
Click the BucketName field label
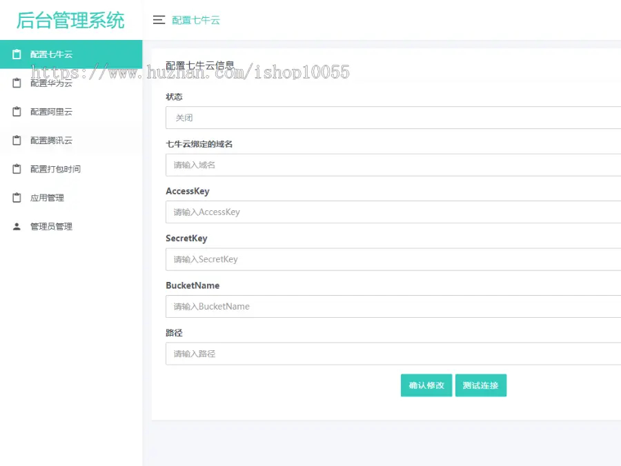(x=193, y=285)
